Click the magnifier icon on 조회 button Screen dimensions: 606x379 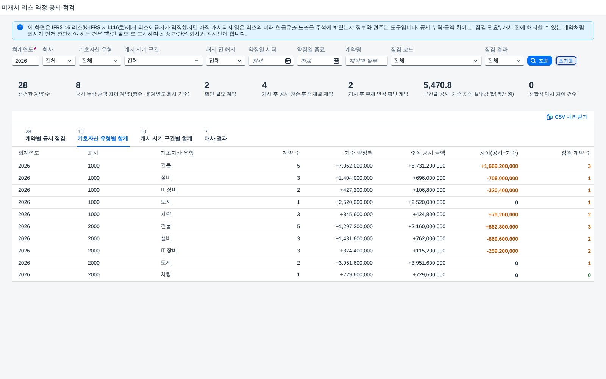pyautogui.click(x=533, y=61)
